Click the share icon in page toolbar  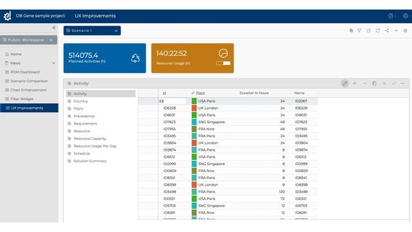[387, 30]
